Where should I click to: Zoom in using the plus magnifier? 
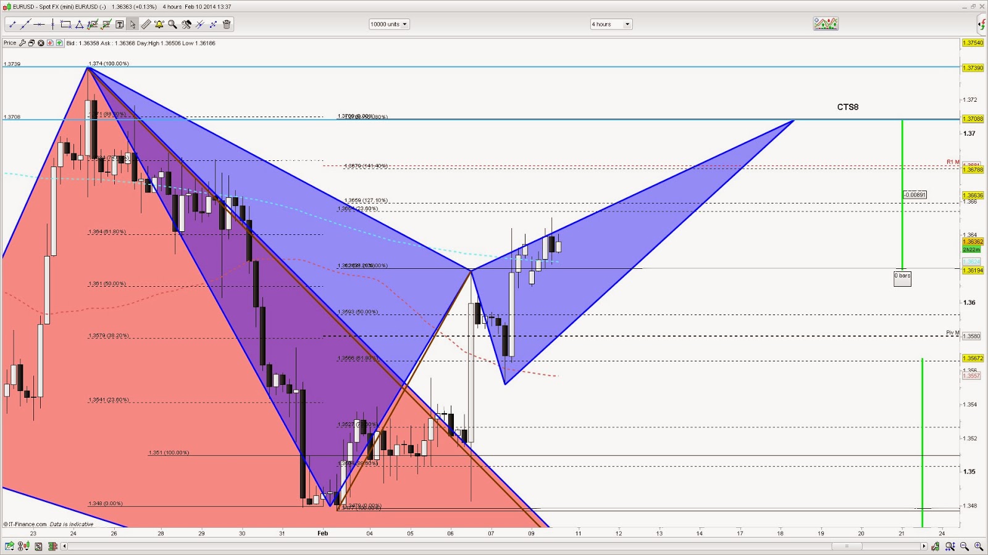click(x=979, y=546)
